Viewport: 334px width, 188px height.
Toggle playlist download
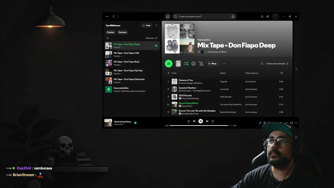tap(194, 63)
